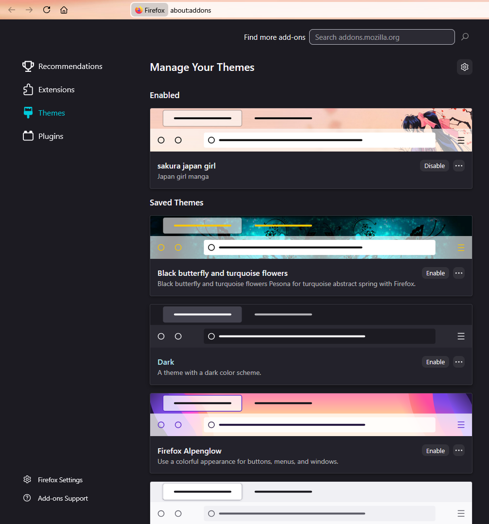Click the Enabled section heading

pyautogui.click(x=165, y=95)
